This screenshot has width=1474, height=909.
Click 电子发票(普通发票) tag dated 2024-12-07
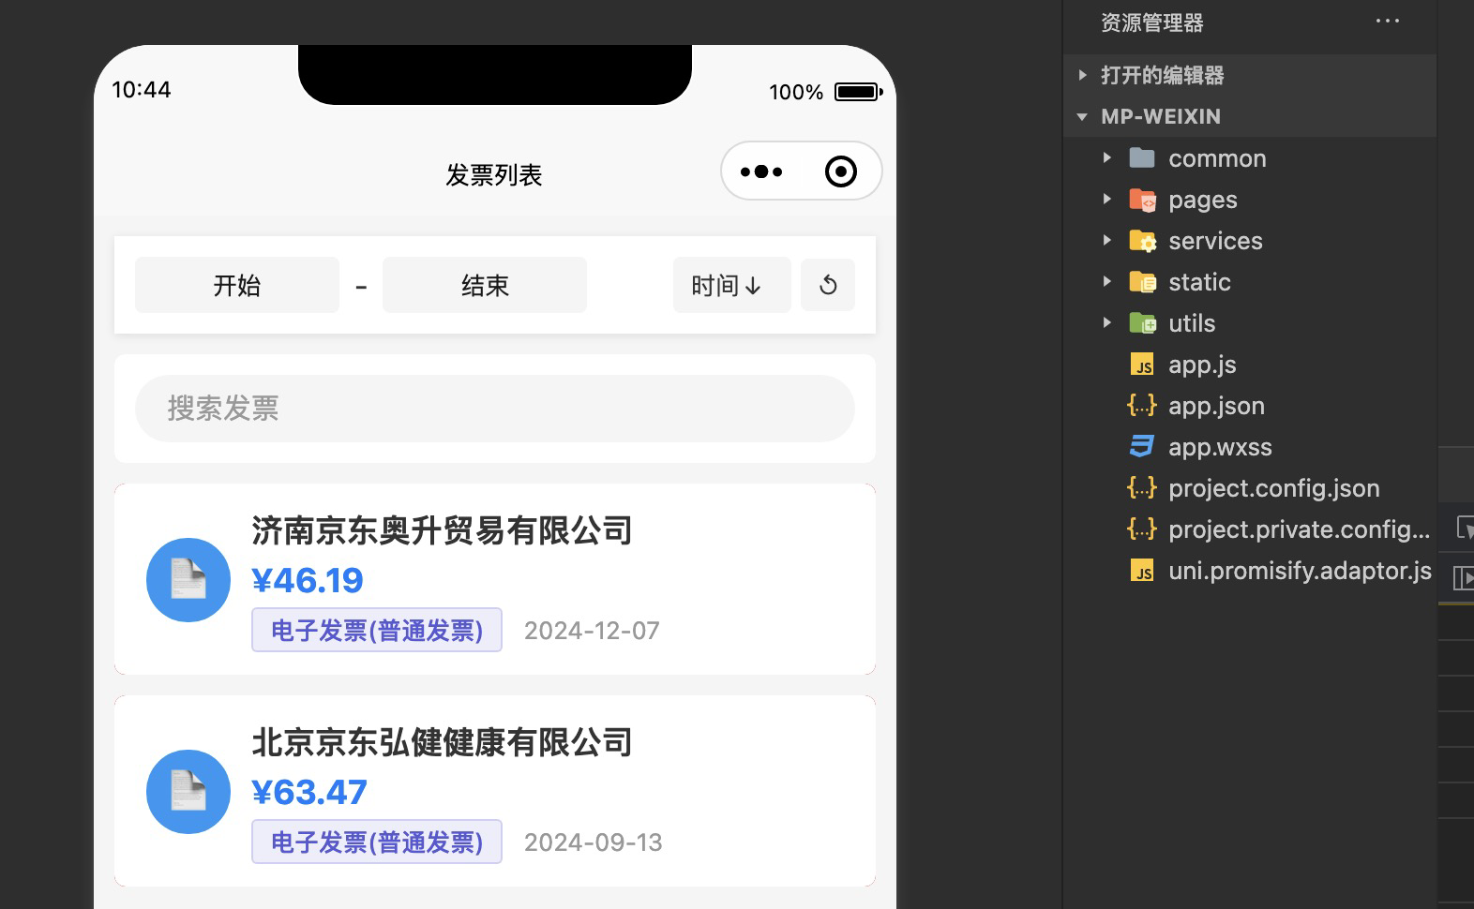[x=377, y=630]
